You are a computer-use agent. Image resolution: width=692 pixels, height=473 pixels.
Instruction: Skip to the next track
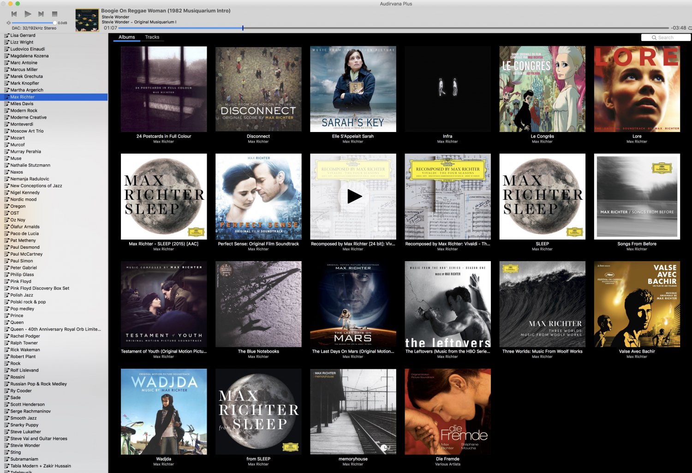pyautogui.click(x=41, y=14)
